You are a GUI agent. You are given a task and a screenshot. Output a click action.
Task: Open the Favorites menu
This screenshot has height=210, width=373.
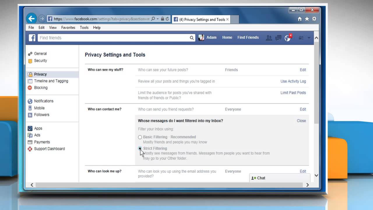tap(68, 27)
